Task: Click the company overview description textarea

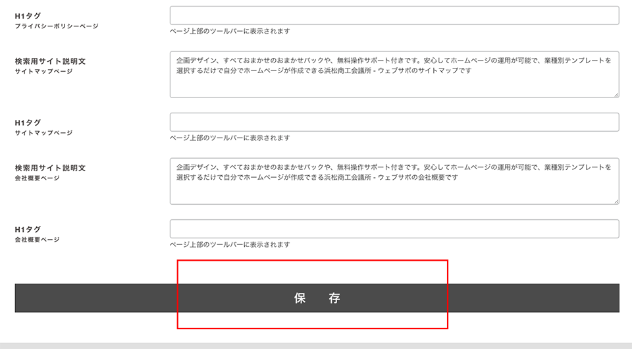Action: click(x=394, y=181)
